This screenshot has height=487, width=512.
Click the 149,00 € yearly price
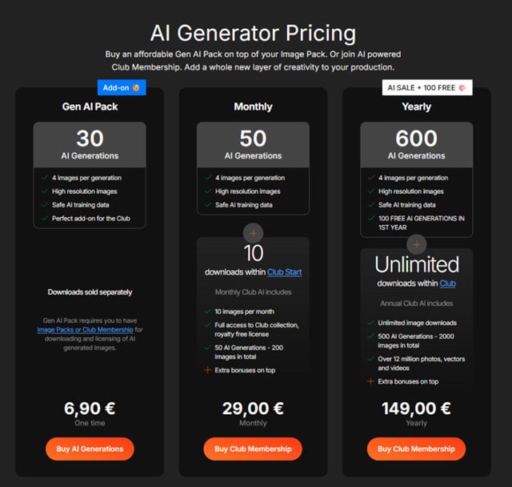[416, 409]
